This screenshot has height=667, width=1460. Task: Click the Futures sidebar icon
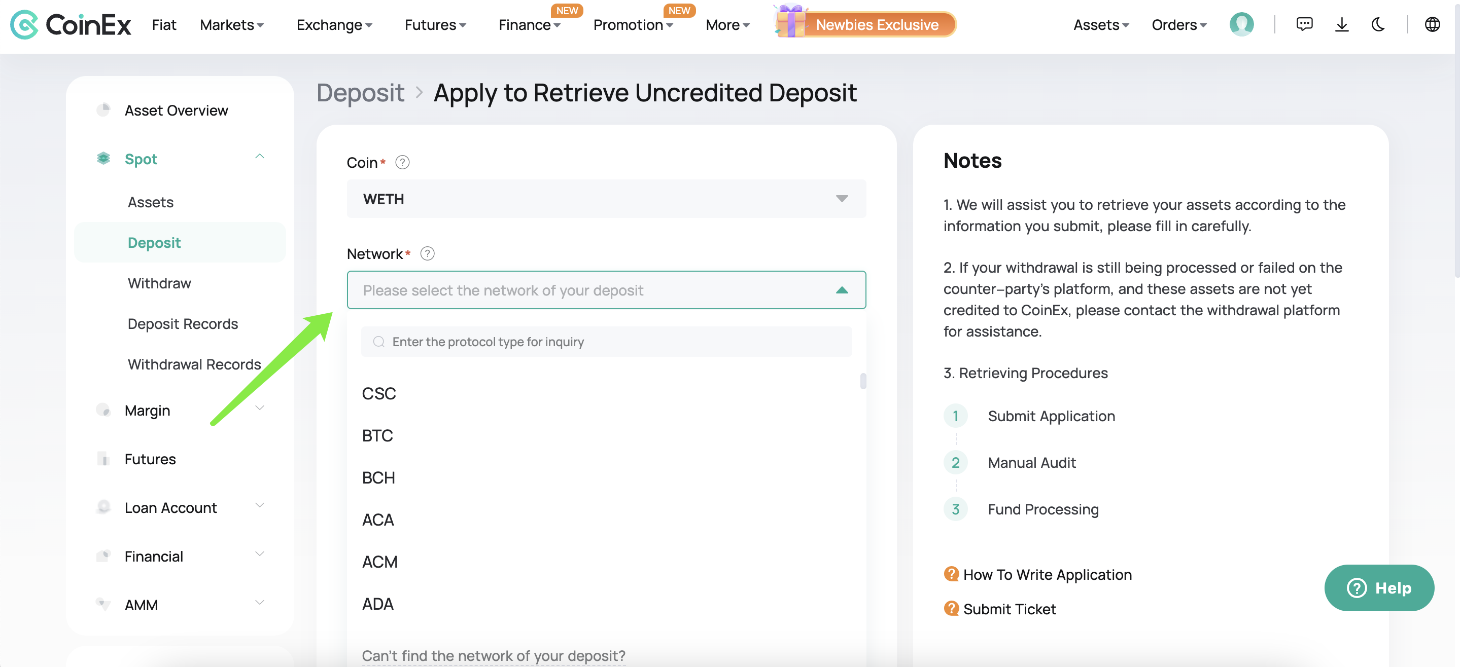[103, 459]
